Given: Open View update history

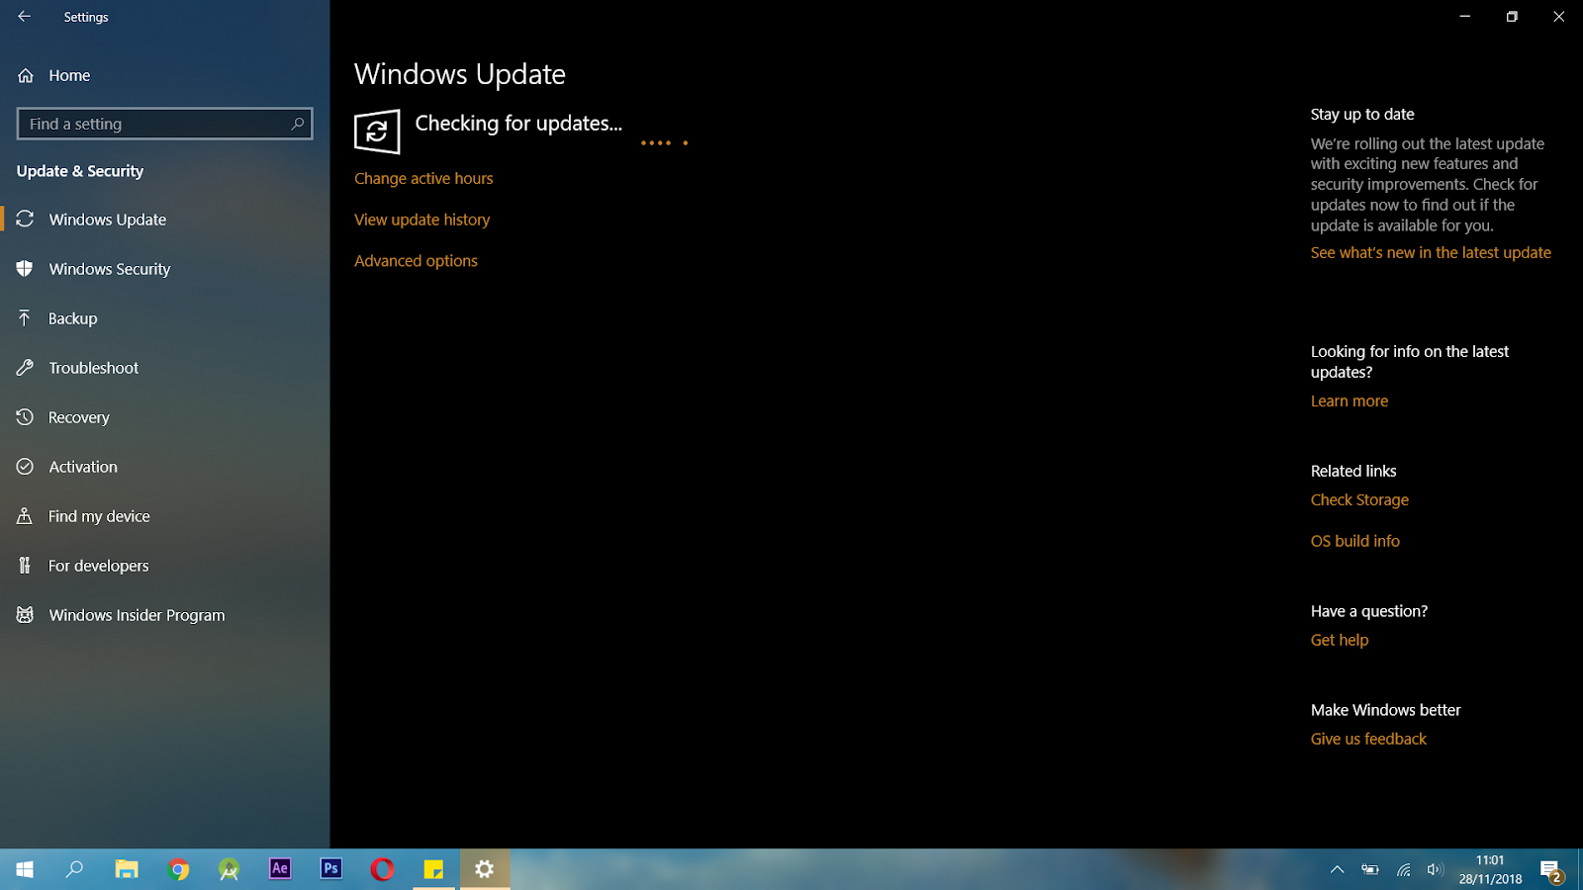Looking at the screenshot, I should coord(421,219).
